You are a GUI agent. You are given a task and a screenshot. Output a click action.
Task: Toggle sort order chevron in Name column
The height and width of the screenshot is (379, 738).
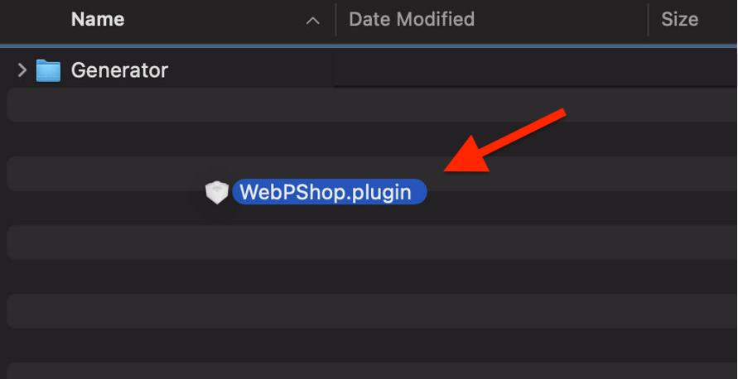[312, 20]
